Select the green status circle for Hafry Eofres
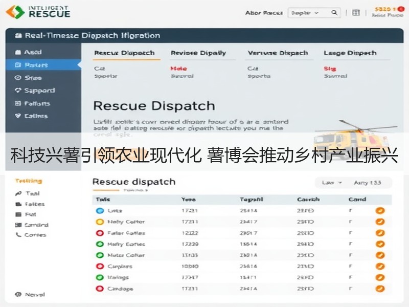This screenshot has width=409, height=307. pyautogui.click(x=100, y=244)
